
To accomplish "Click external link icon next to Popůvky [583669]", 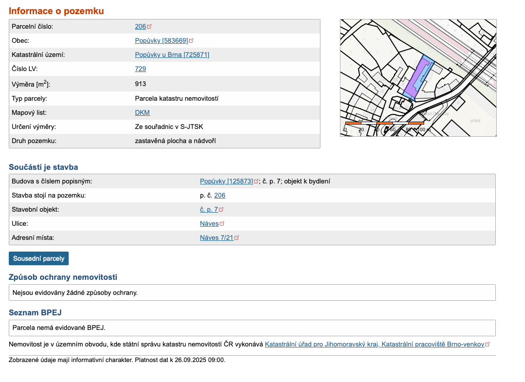I will (191, 41).
